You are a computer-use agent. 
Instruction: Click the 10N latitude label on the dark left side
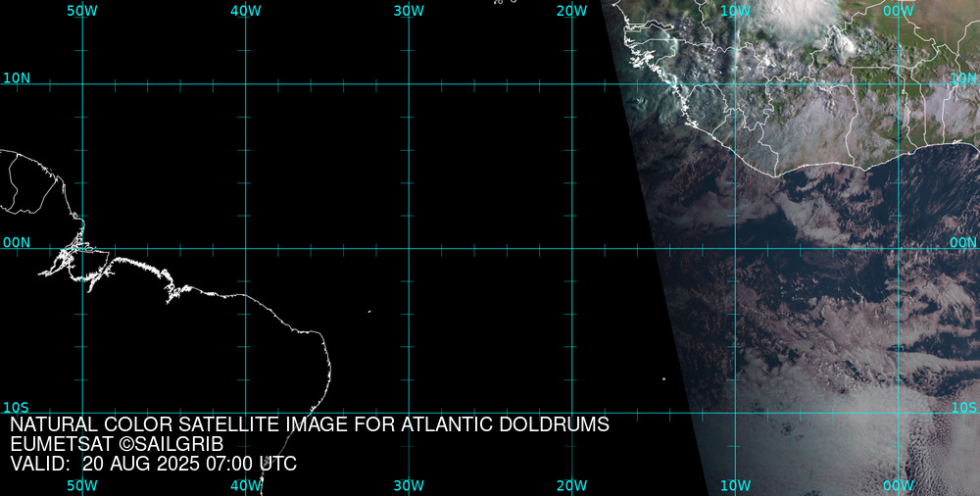[17, 78]
